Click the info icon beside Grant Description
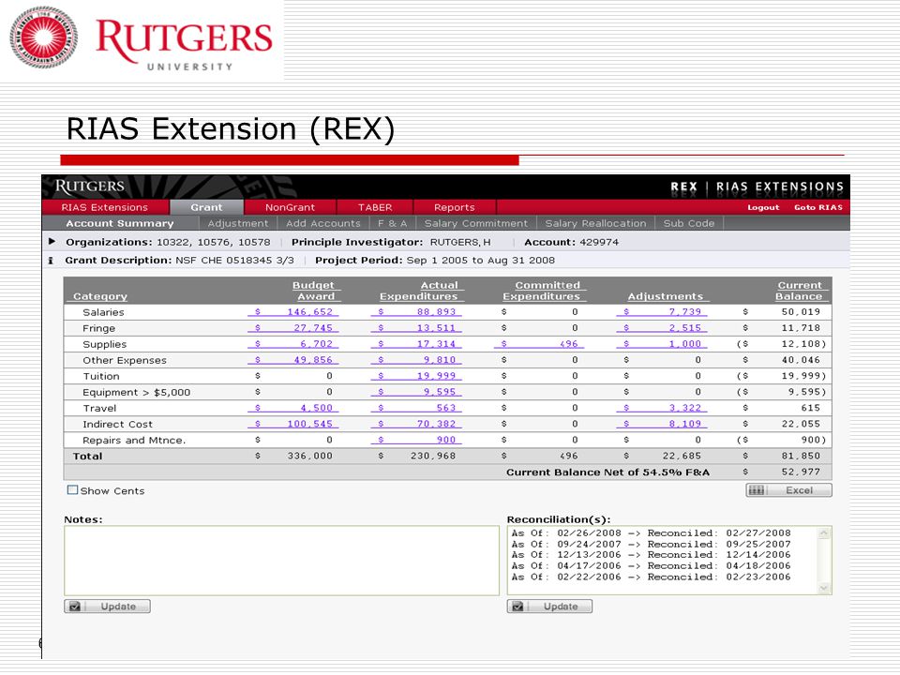Screen dimensions: 900x675 tap(51, 261)
